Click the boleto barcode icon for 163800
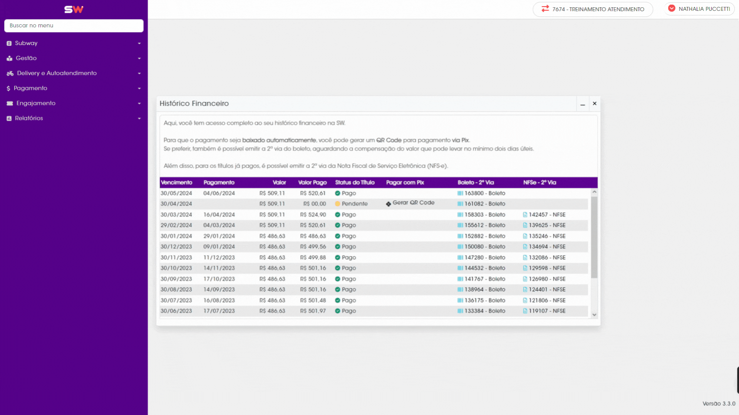This screenshot has width=739, height=415. point(460,193)
